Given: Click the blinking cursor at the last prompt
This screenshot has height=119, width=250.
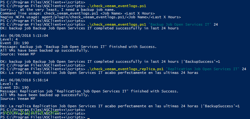Looking at the screenshot, I should point(89,118).
